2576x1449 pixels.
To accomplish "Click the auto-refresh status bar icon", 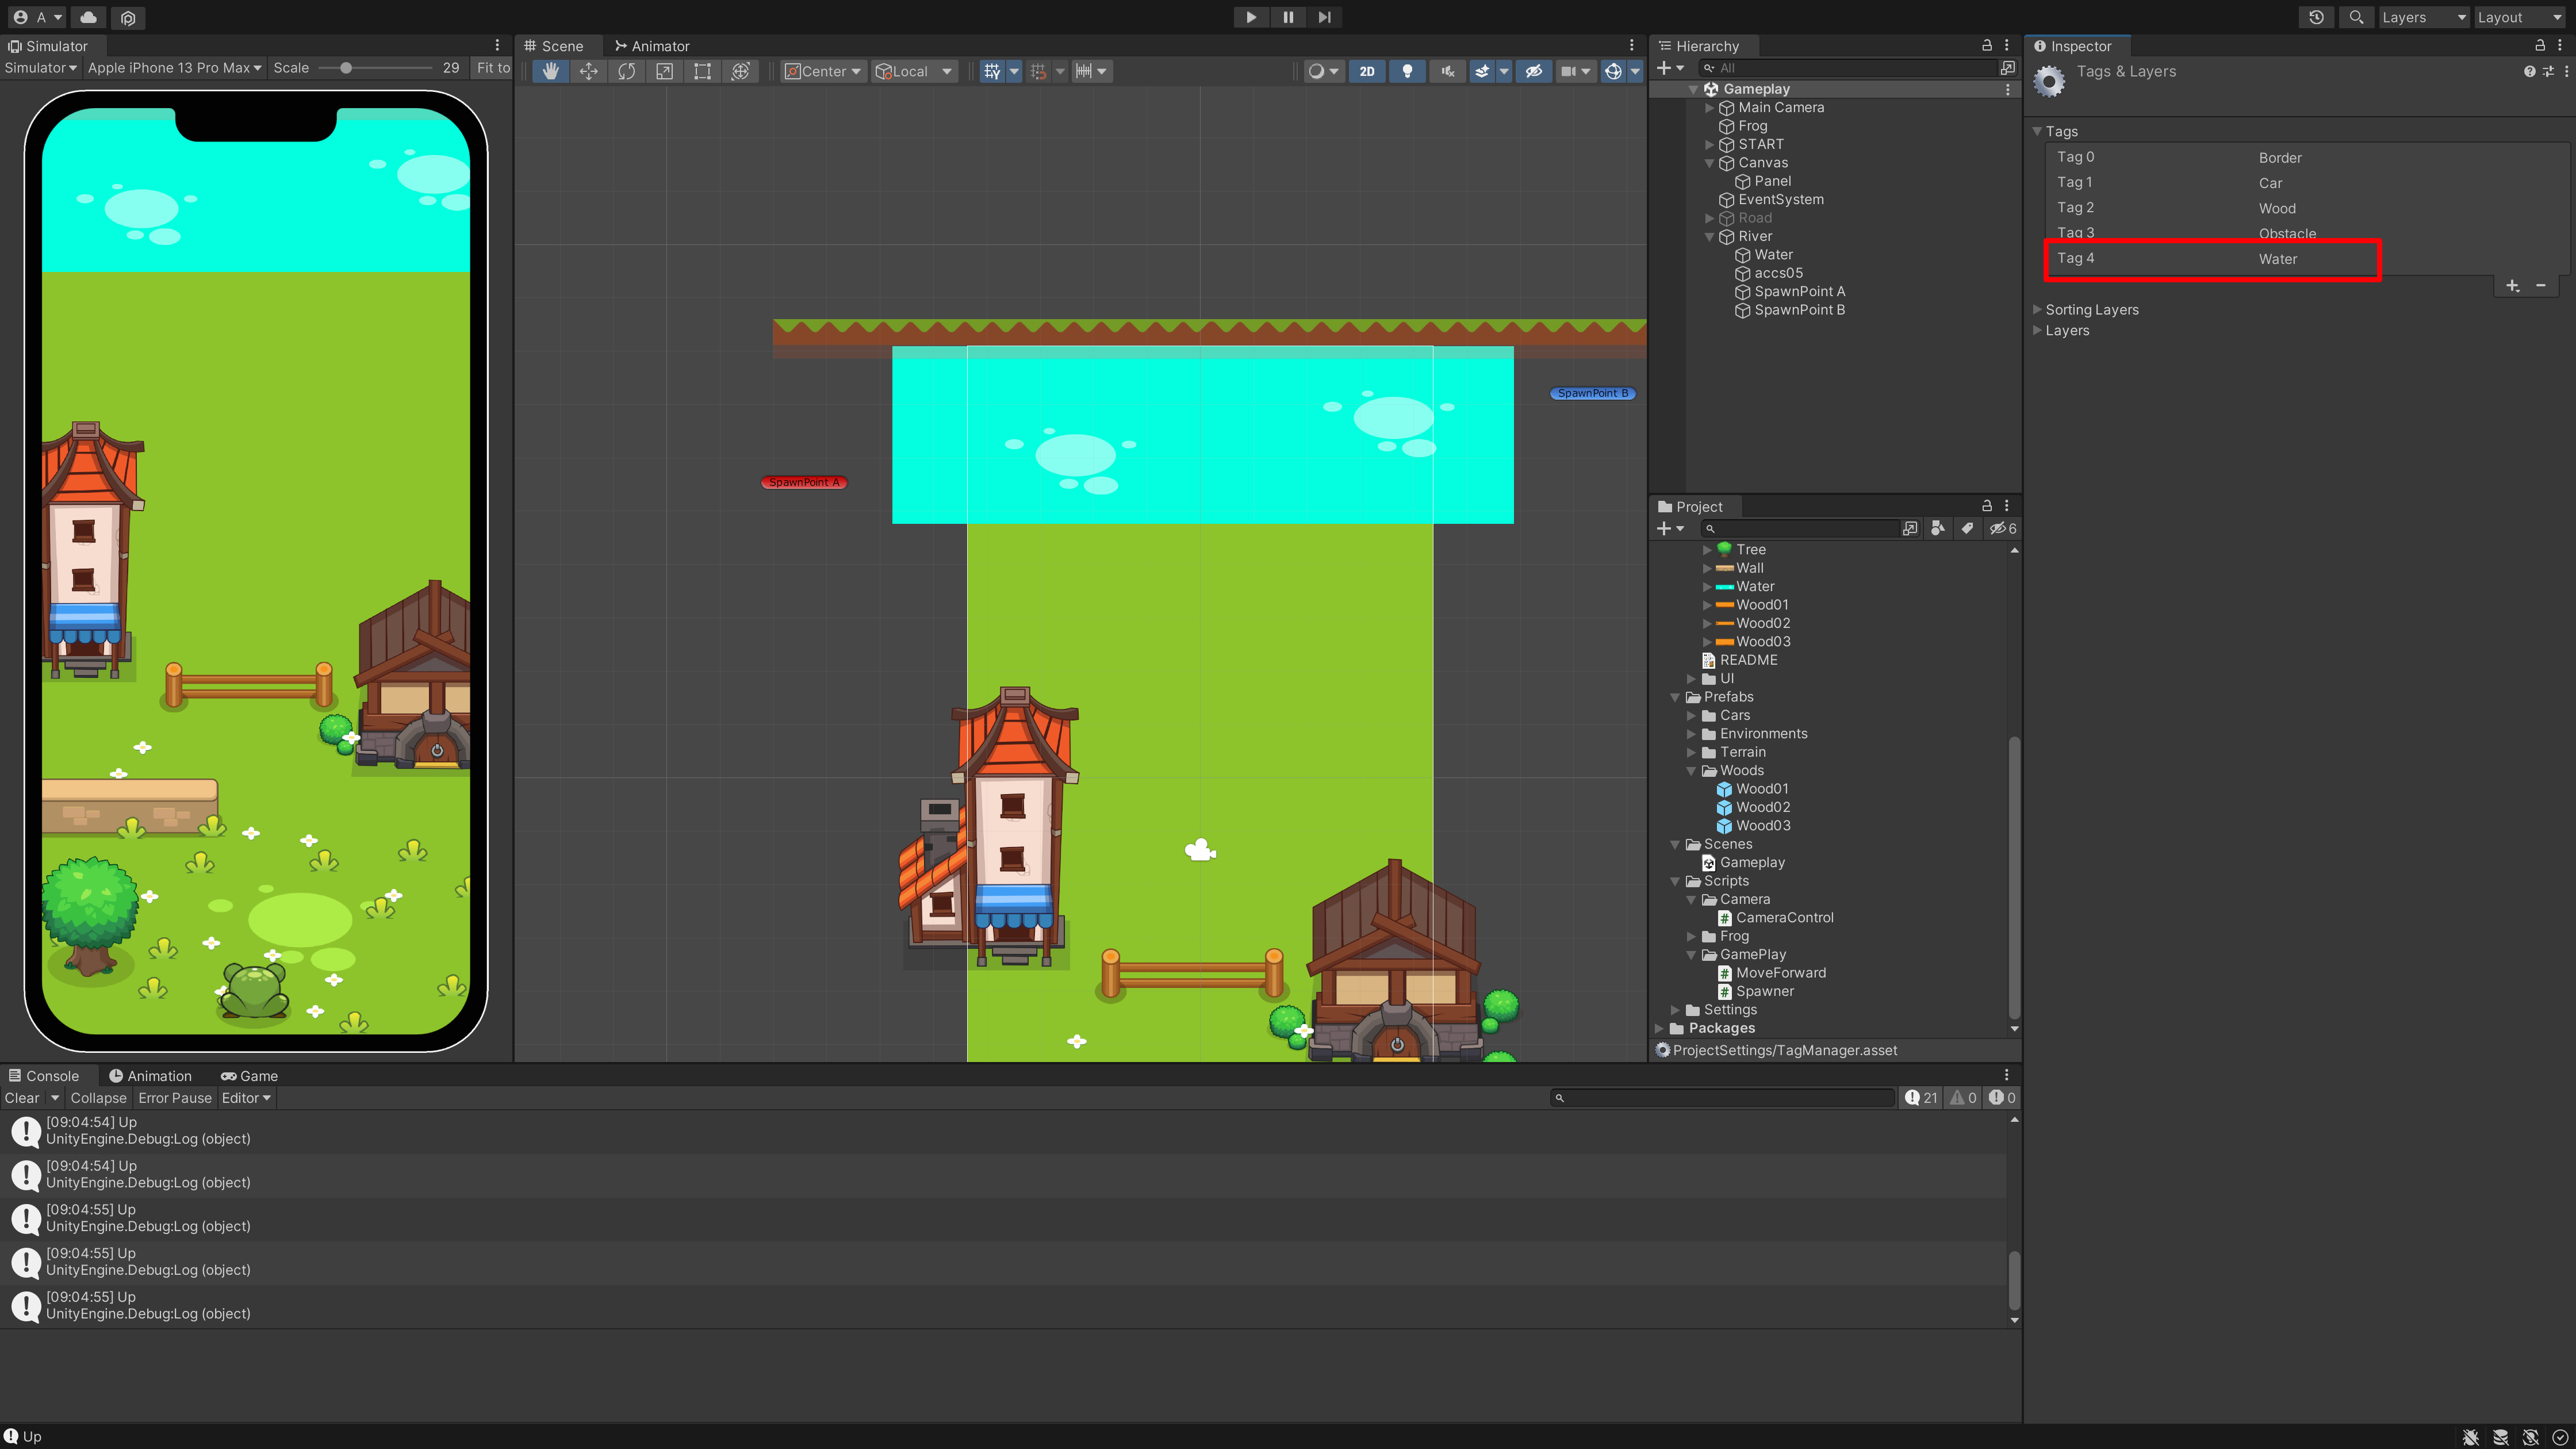I will click(x=2530, y=1437).
